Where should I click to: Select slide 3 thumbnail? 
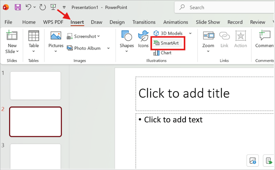click(35, 156)
